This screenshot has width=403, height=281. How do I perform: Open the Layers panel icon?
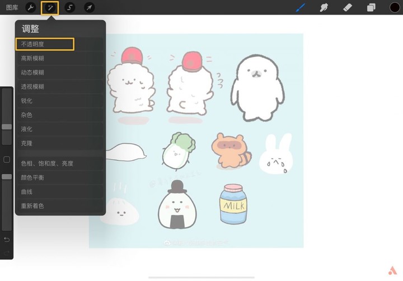[x=371, y=7]
